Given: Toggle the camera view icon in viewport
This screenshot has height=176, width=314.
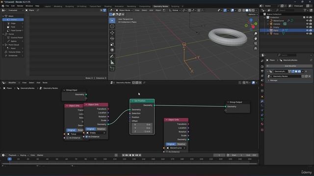Looking at the screenshot, I should [x=256, y=44].
